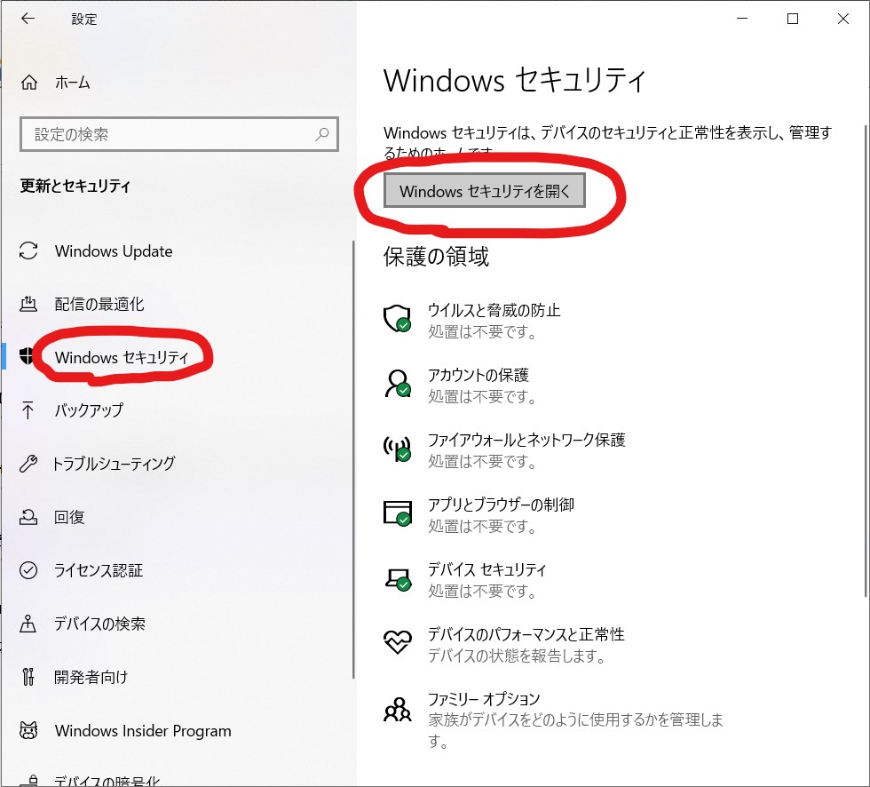Open the バックアップ settings page
The height and width of the screenshot is (787, 870).
(89, 410)
